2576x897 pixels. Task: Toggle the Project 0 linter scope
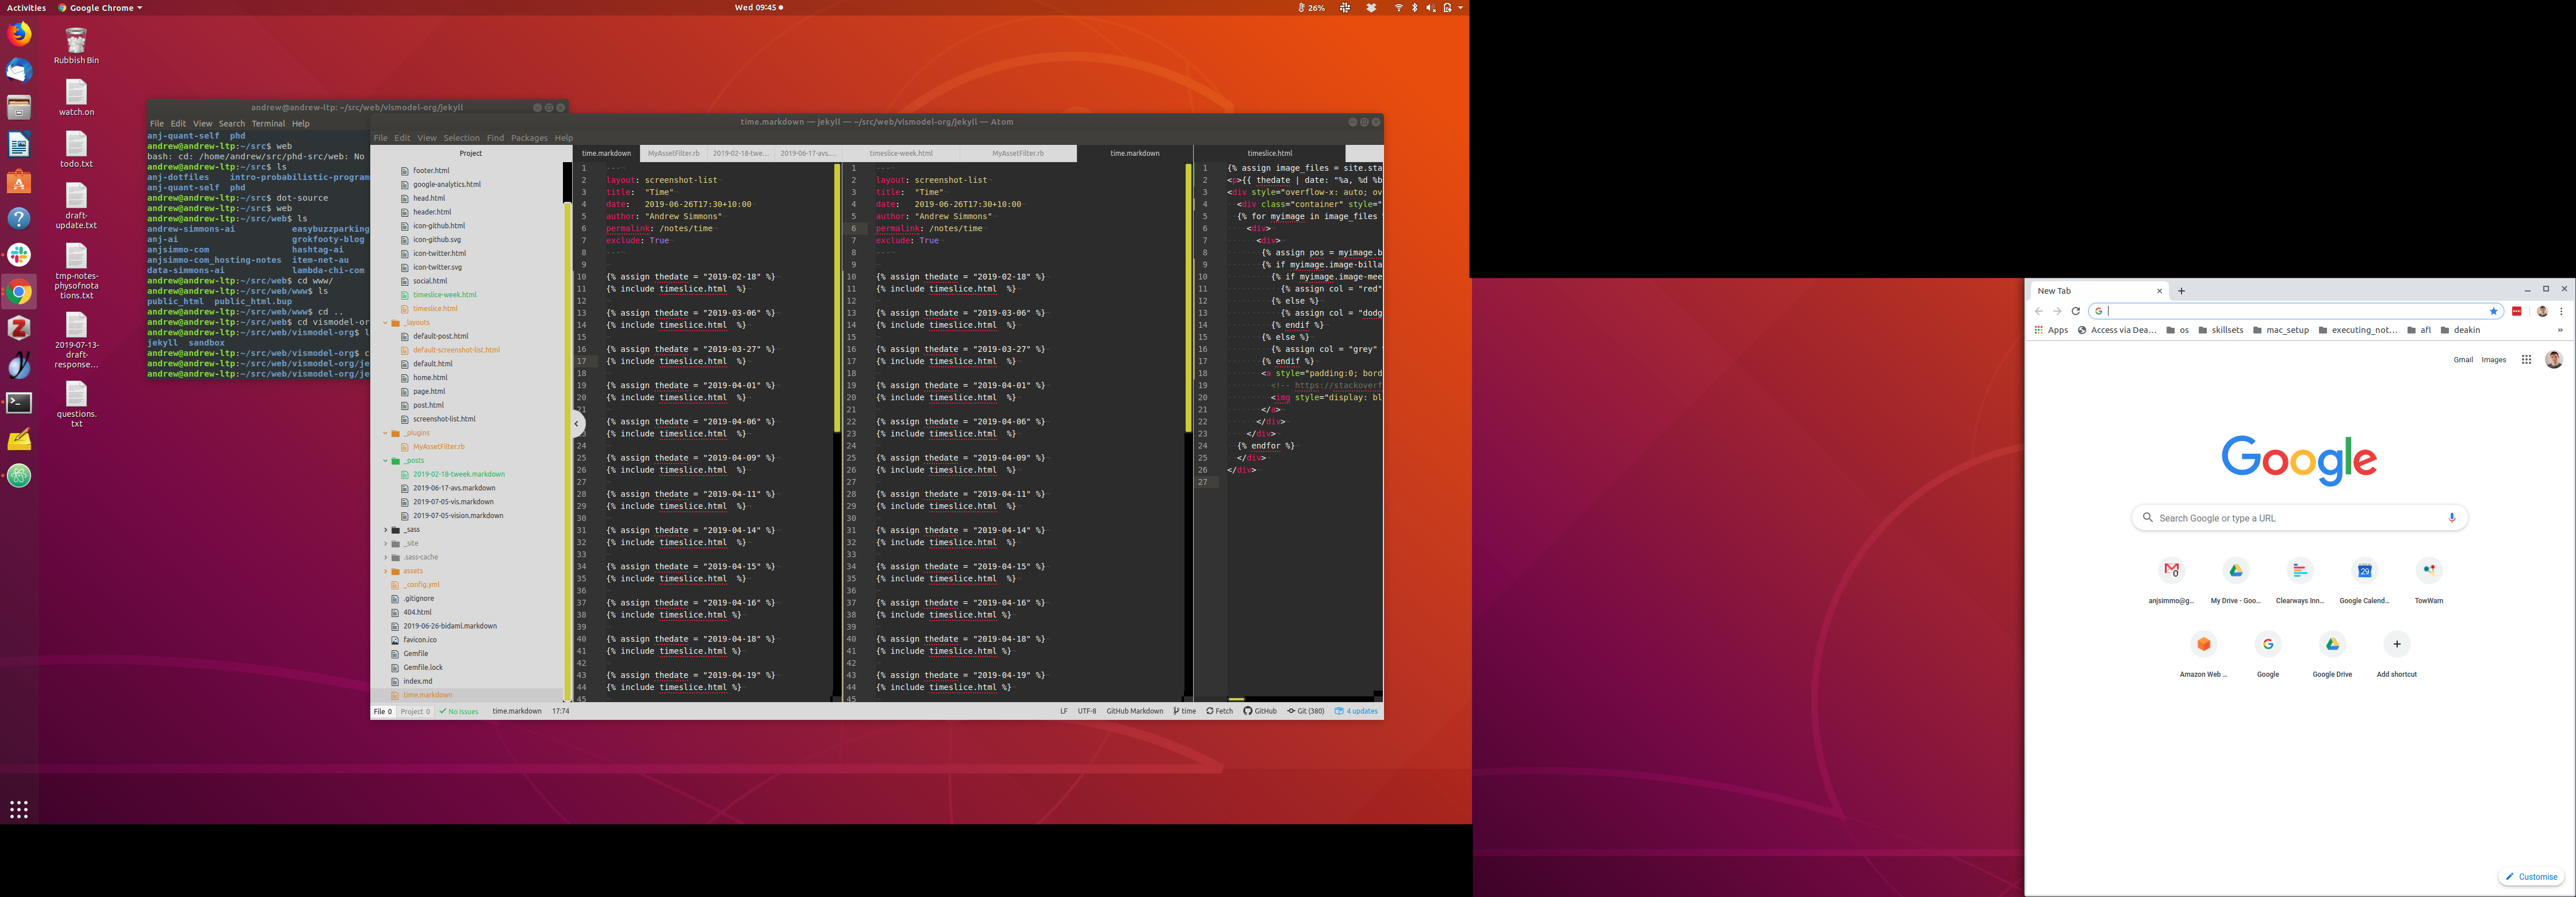415,711
